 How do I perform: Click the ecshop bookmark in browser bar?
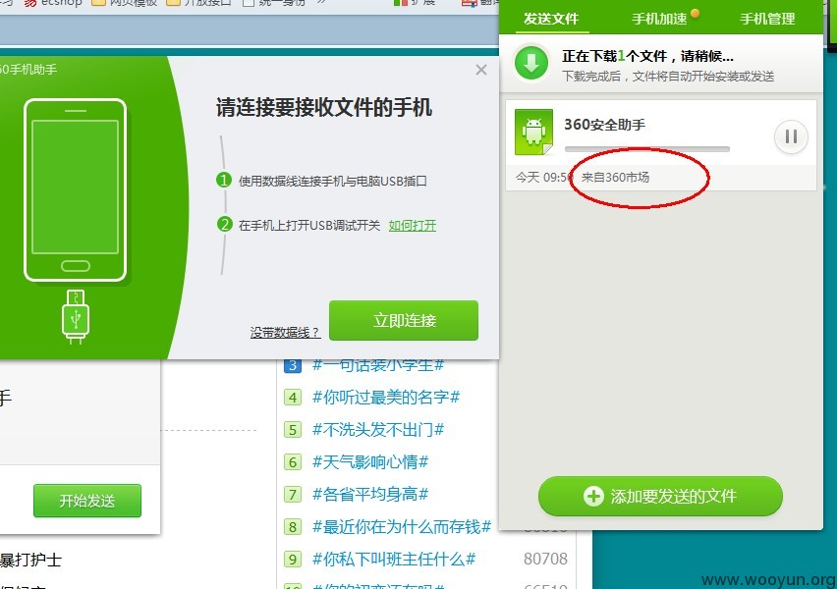click(53, 3)
